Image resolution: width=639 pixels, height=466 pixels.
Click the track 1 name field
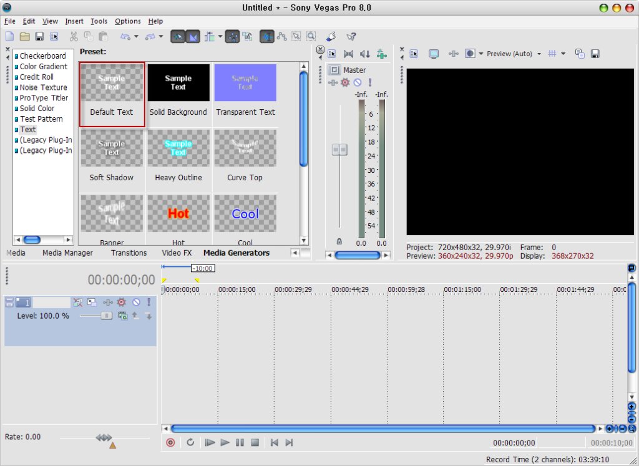click(52, 303)
